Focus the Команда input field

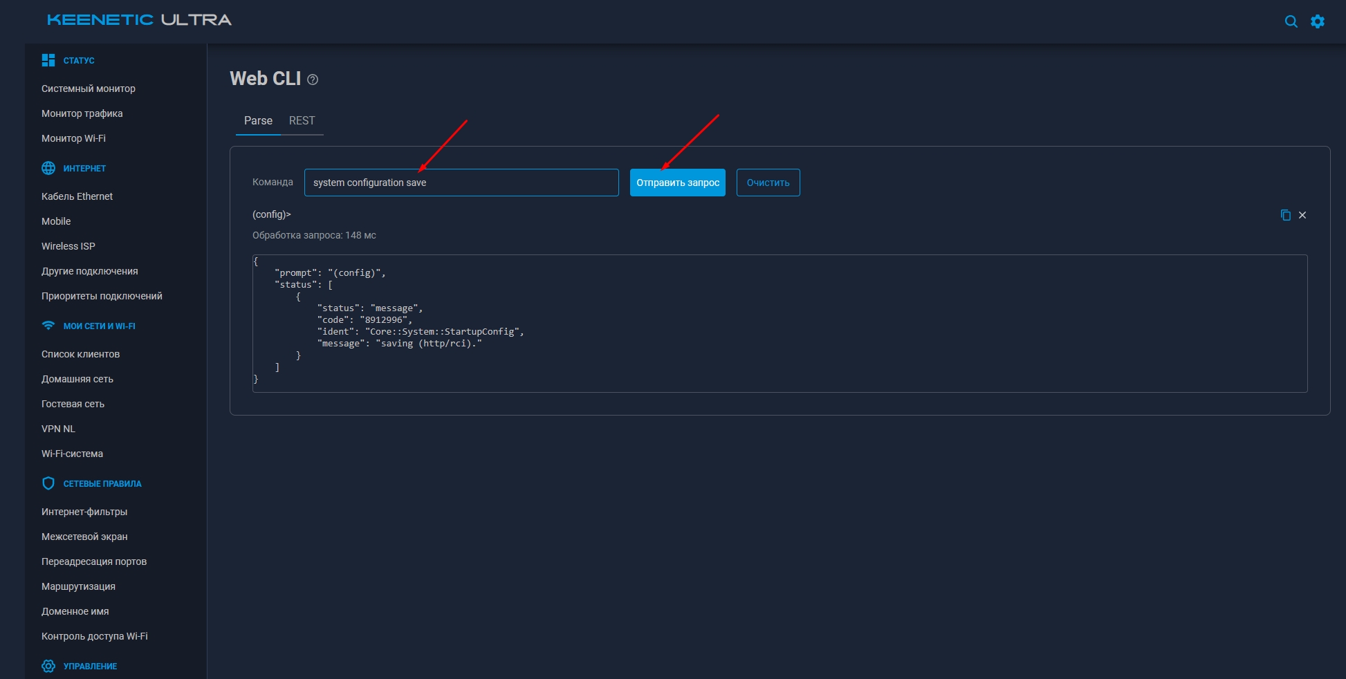(461, 183)
